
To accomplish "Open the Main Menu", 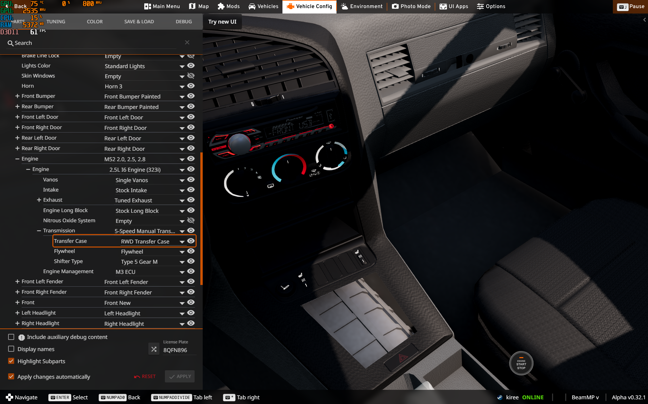I will point(162,6).
